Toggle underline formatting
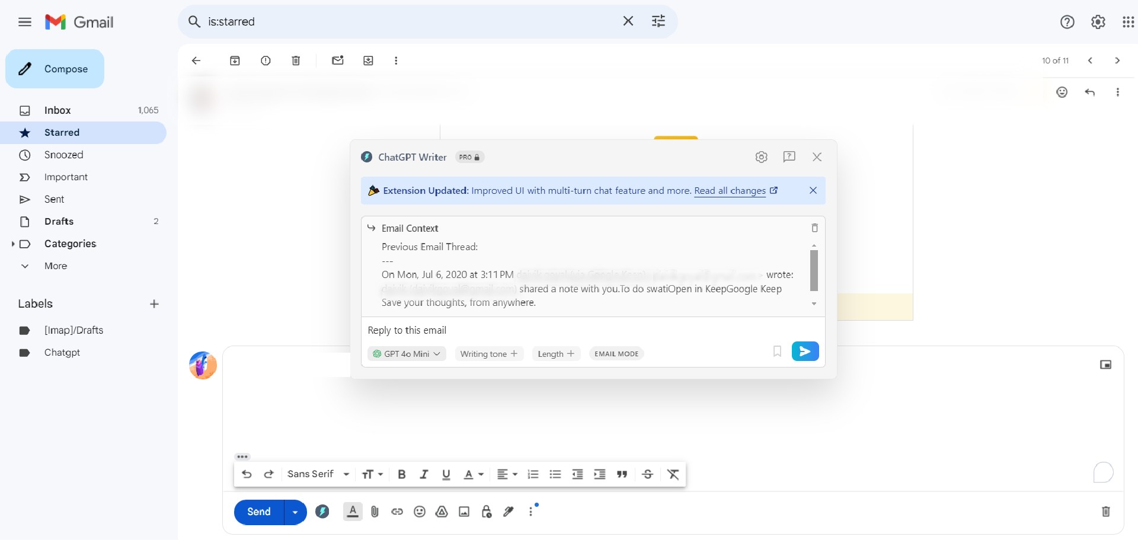 click(446, 474)
